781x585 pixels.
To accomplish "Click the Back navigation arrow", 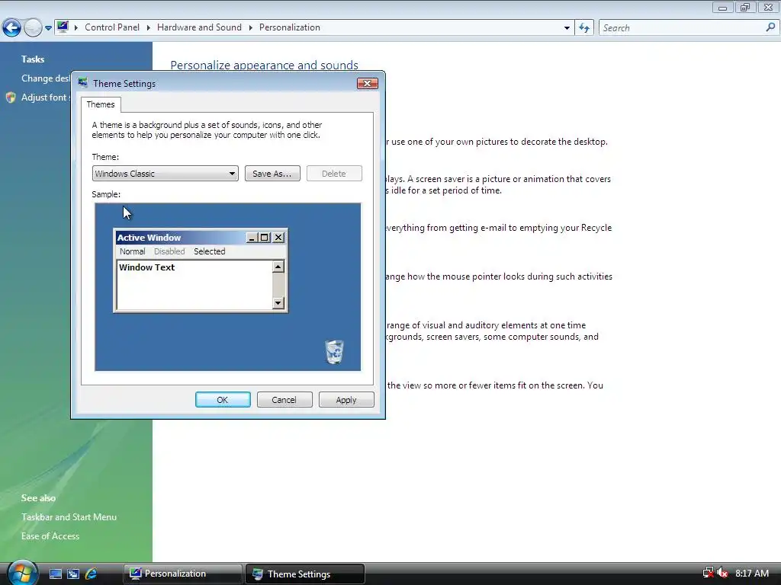I will 11,27.
